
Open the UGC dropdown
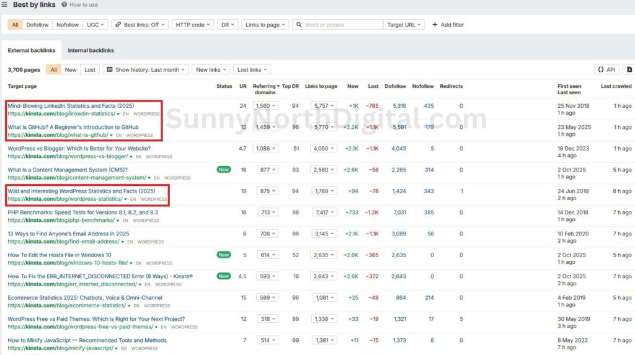click(x=95, y=25)
